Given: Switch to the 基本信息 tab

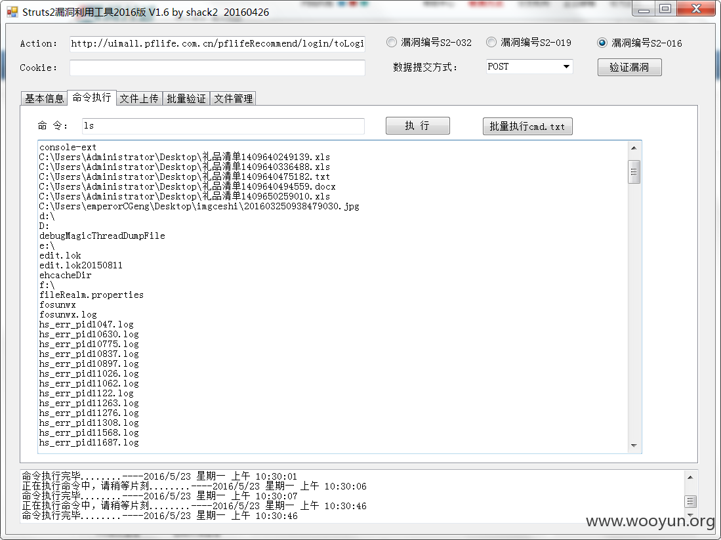Looking at the screenshot, I should click(44, 98).
